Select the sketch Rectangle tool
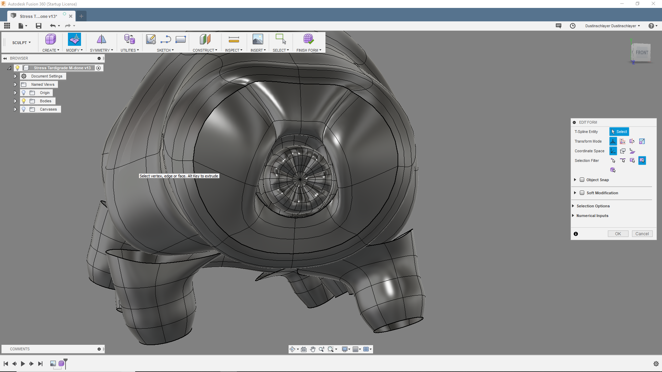Screen dimensions: 662x372 click(x=181, y=39)
